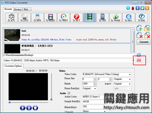152x113 pixels.
Task: Pick the To FLV format icon
Action: (x=77, y=17)
